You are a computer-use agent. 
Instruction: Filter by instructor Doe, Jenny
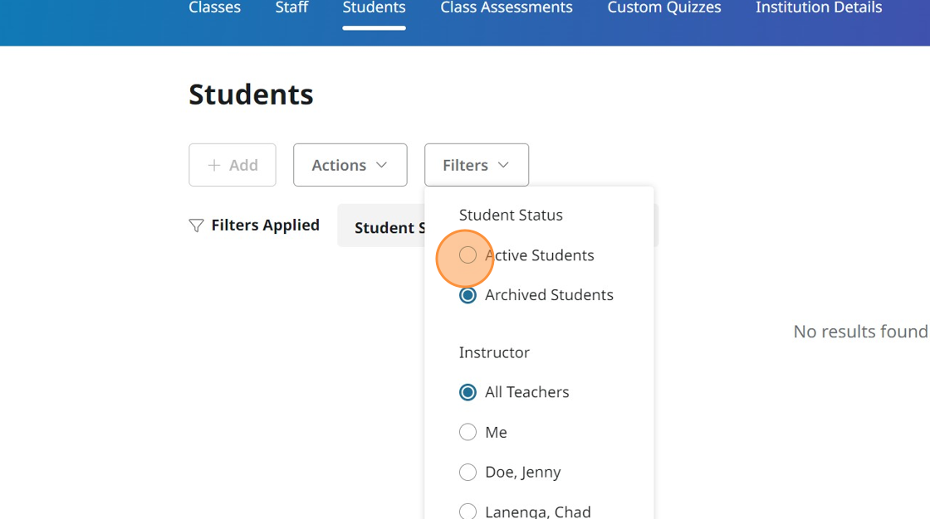pos(467,472)
